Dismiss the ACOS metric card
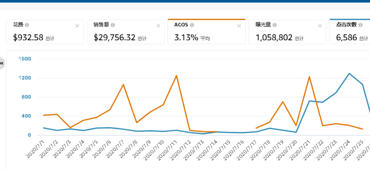This screenshot has height=170, width=370. tap(239, 26)
